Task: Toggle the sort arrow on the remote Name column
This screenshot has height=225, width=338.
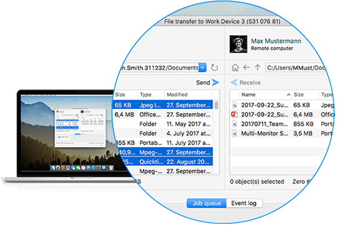Action: pos(288,95)
